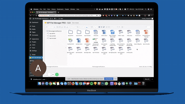
Task: Open Photoshop from the Dock
Action: tap(103, 84)
